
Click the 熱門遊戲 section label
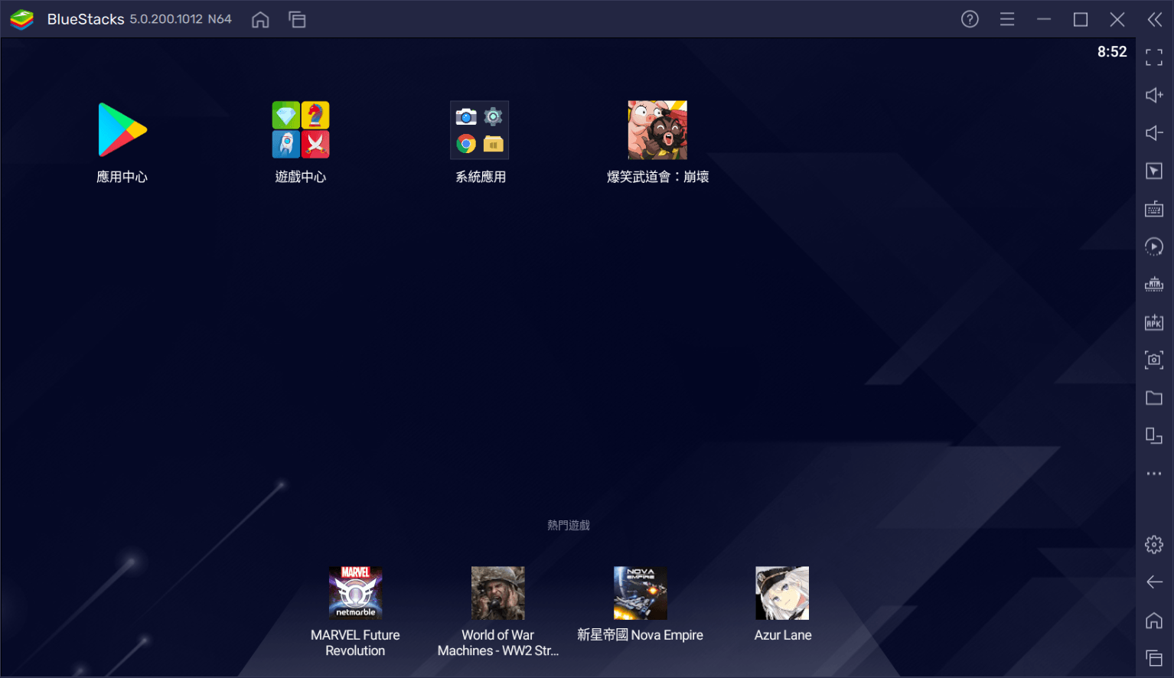click(569, 525)
